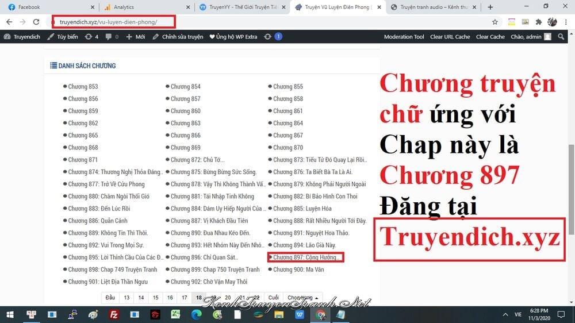Go to last page via Cuối button

pyautogui.click(x=274, y=298)
